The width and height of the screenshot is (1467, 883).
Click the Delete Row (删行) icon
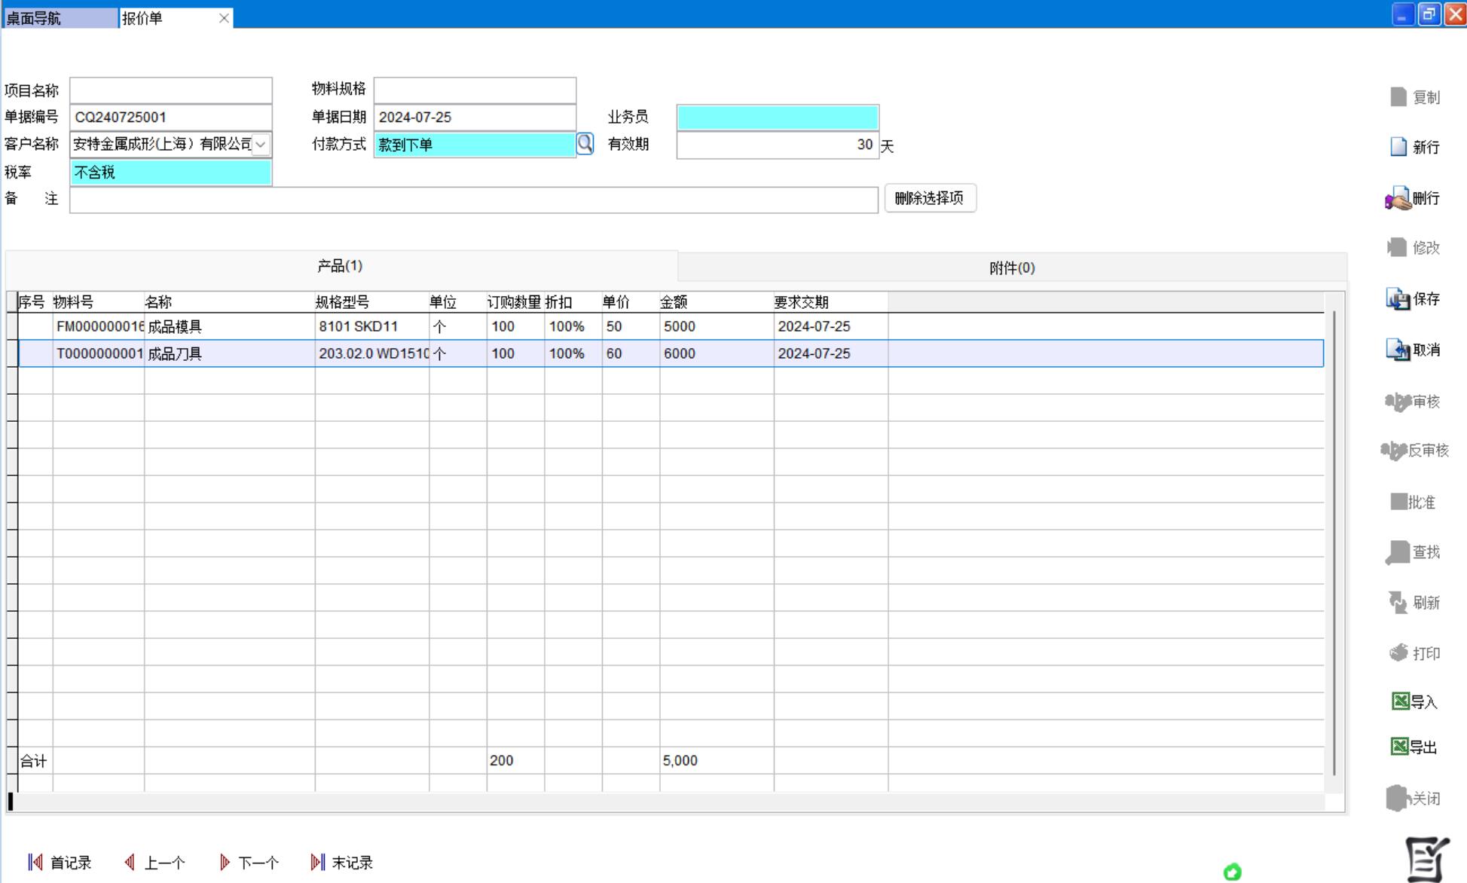click(x=1398, y=199)
